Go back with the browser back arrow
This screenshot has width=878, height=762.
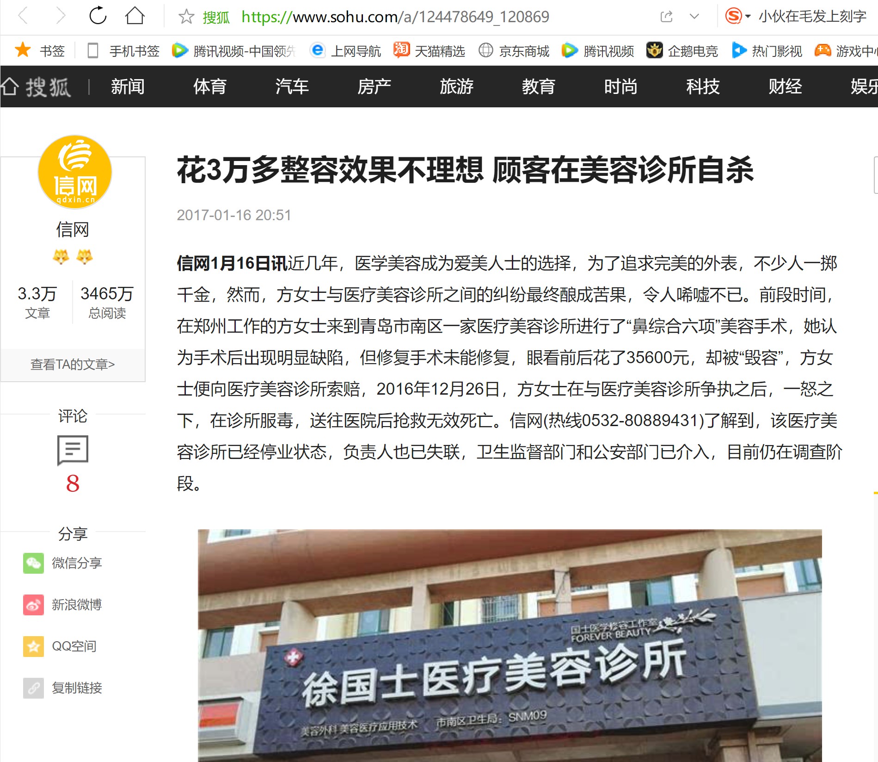pyautogui.click(x=23, y=16)
